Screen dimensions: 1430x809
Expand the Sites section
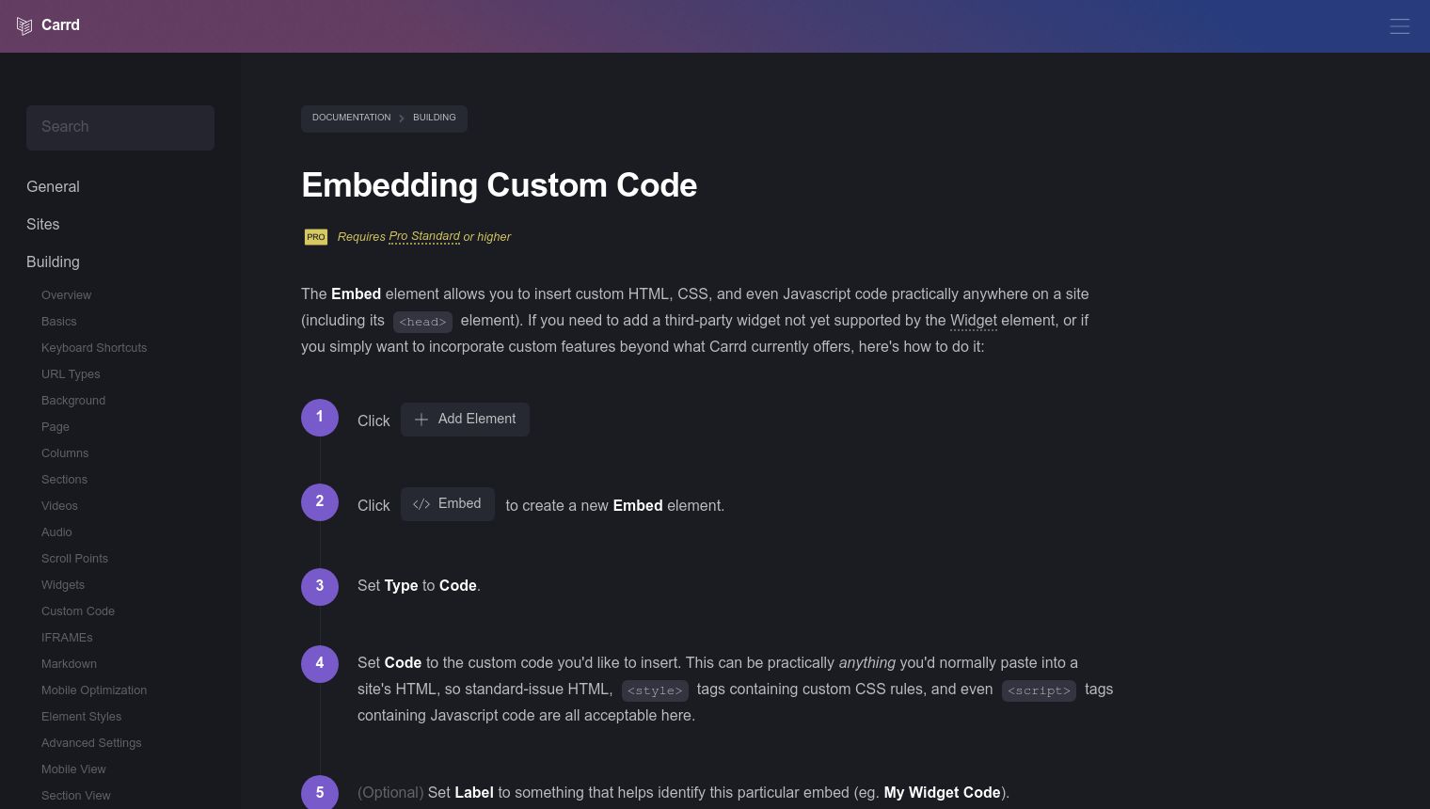click(43, 225)
